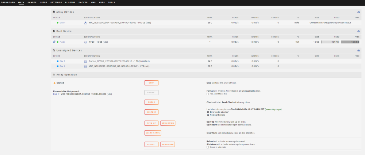Open the check History button
Image resolution: width=365 pixels, height=155 pixels.
coord(151,112)
